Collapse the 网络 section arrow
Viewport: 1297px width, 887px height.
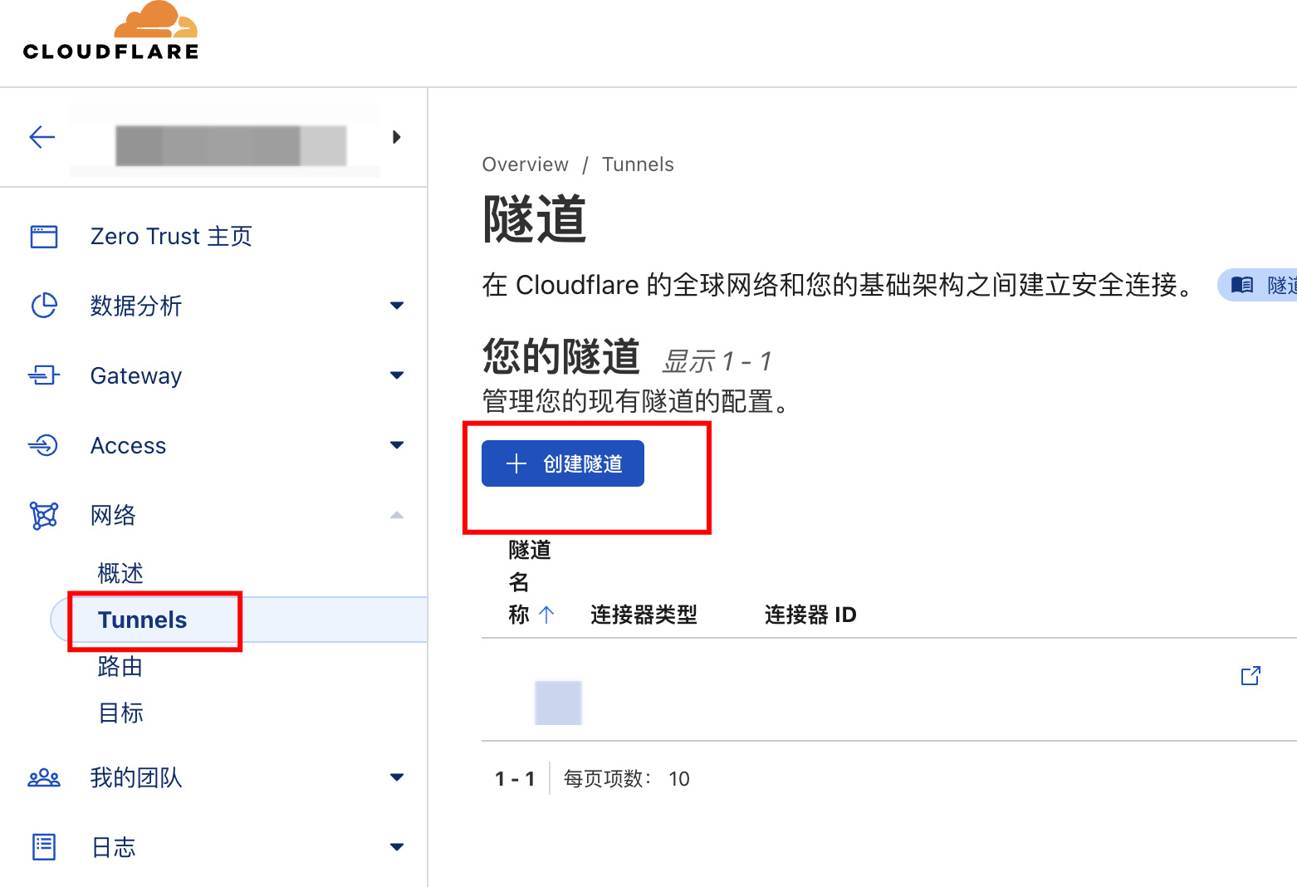397,515
